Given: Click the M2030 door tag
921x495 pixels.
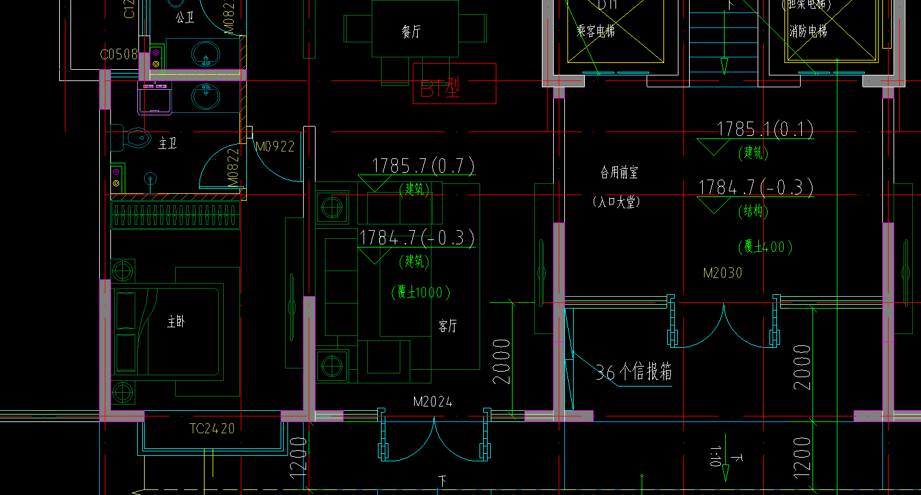Looking at the screenshot, I should click(x=723, y=273).
